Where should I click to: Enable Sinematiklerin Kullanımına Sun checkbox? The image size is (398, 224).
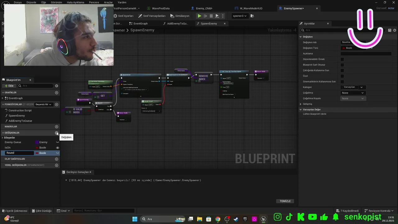[342, 82]
